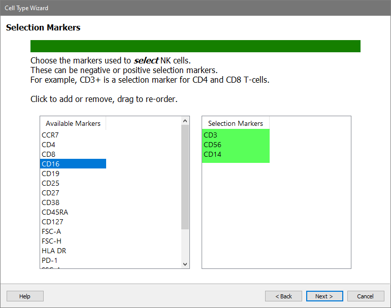Click the highlighted CD16 marker

pos(51,164)
